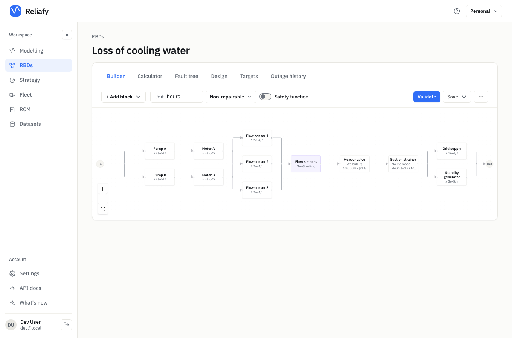Zoom in on the diagram canvas
This screenshot has height=338, width=512.
coord(103,189)
